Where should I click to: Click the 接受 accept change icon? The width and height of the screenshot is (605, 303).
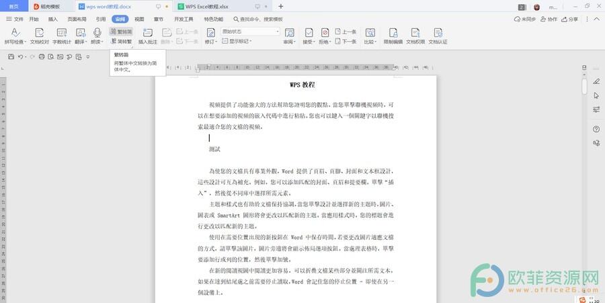coord(309,32)
